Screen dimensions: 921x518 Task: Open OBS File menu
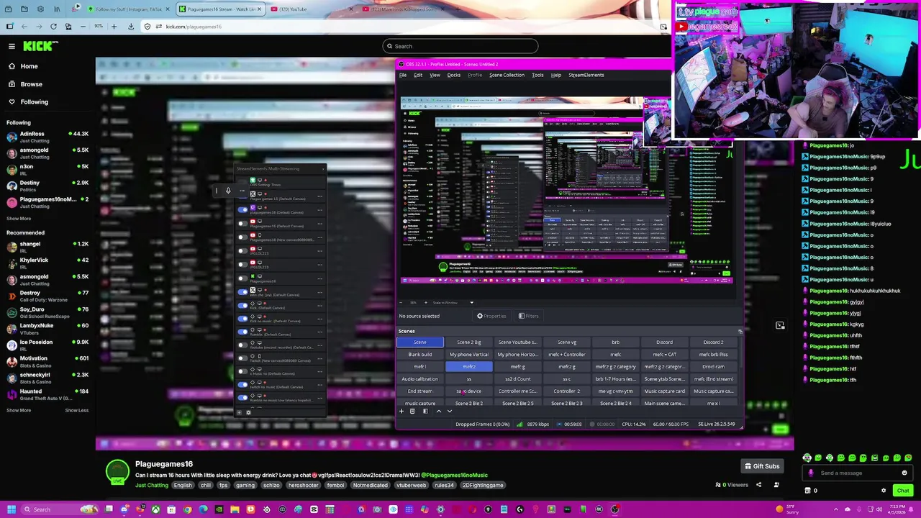point(403,75)
